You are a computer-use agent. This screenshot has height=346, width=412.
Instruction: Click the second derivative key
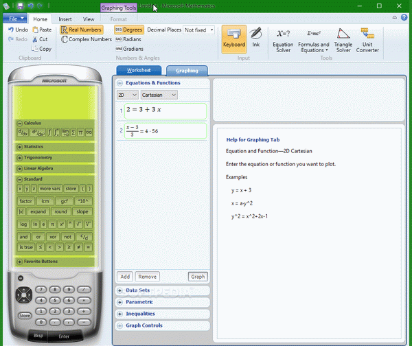pyautogui.click(x=38, y=132)
